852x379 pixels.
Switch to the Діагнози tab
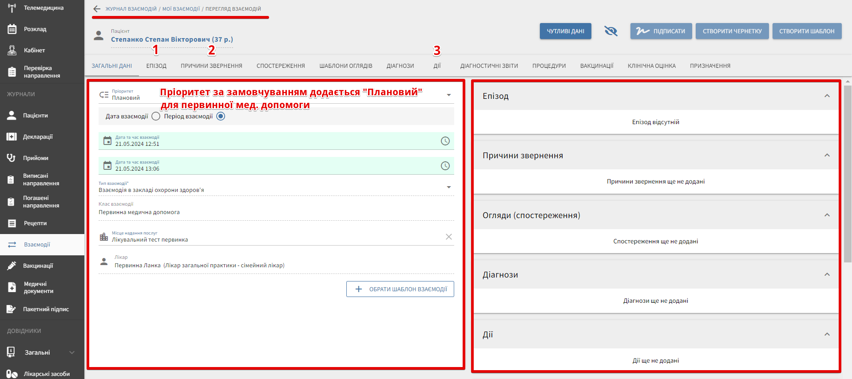pos(400,66)
